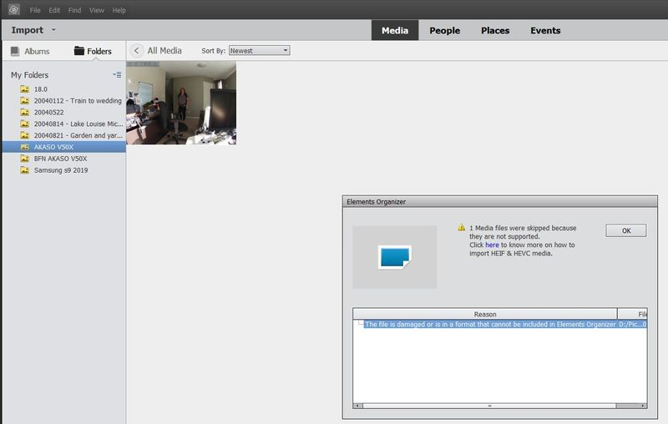Open the File menu
Image resolution: width=668 pixels, height=424 pixels.
coord(35,10)
